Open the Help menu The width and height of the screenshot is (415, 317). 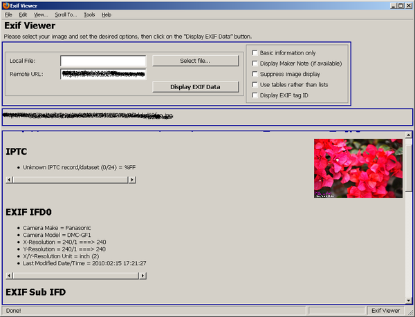click(107, 15)
